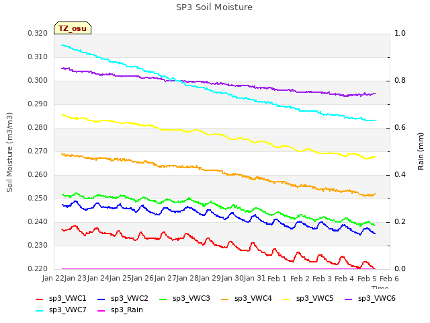
Task: Click the Jan 26 x-axis tick label
Action: click(142, 278)
